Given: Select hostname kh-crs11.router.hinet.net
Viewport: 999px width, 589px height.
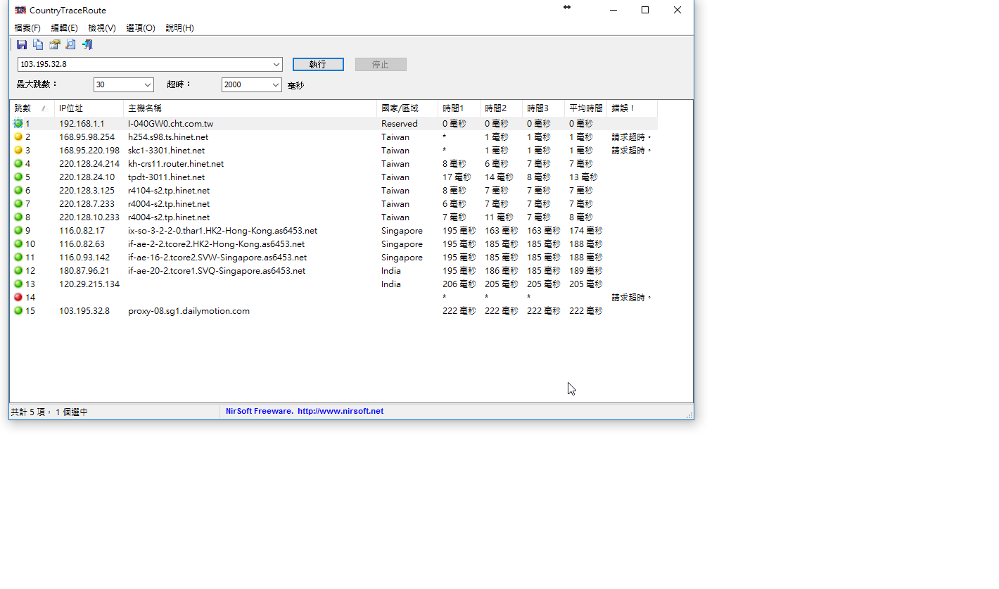Looking at the screenshot, I should click(x=176, y=164).
